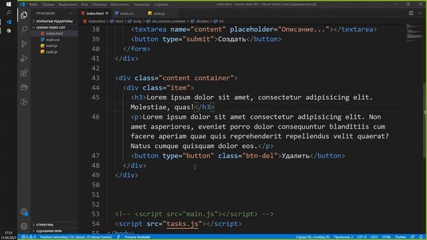This screenshot has height=240, width=427.
Task: Click the round orange app taskbar icon
Action: [9, 31]
